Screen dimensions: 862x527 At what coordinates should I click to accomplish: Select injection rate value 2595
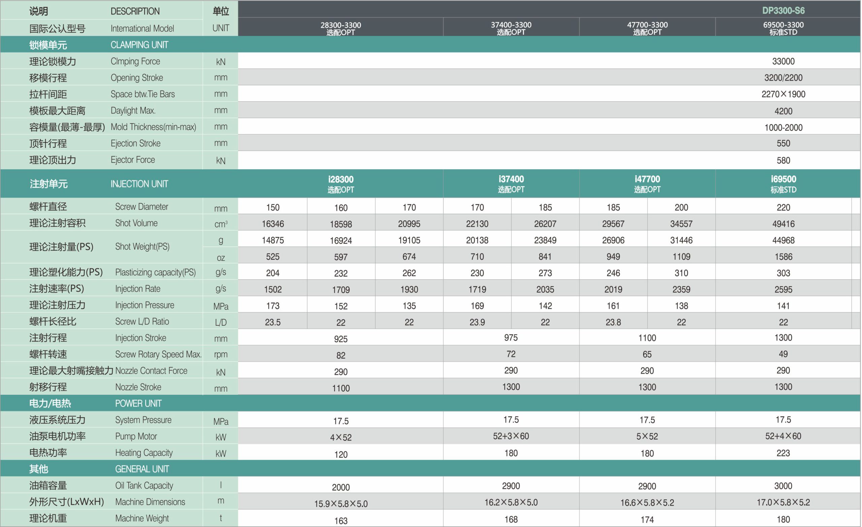click(x=783, y=289)
